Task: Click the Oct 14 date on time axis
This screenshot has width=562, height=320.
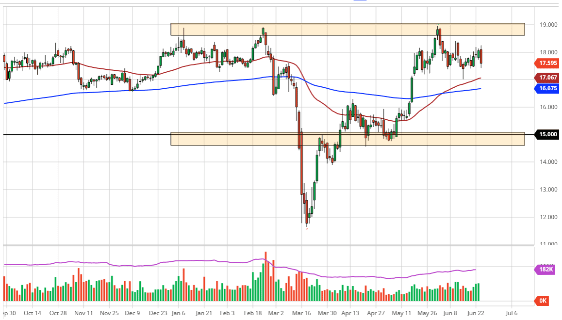Action: (x=32, y=313)
